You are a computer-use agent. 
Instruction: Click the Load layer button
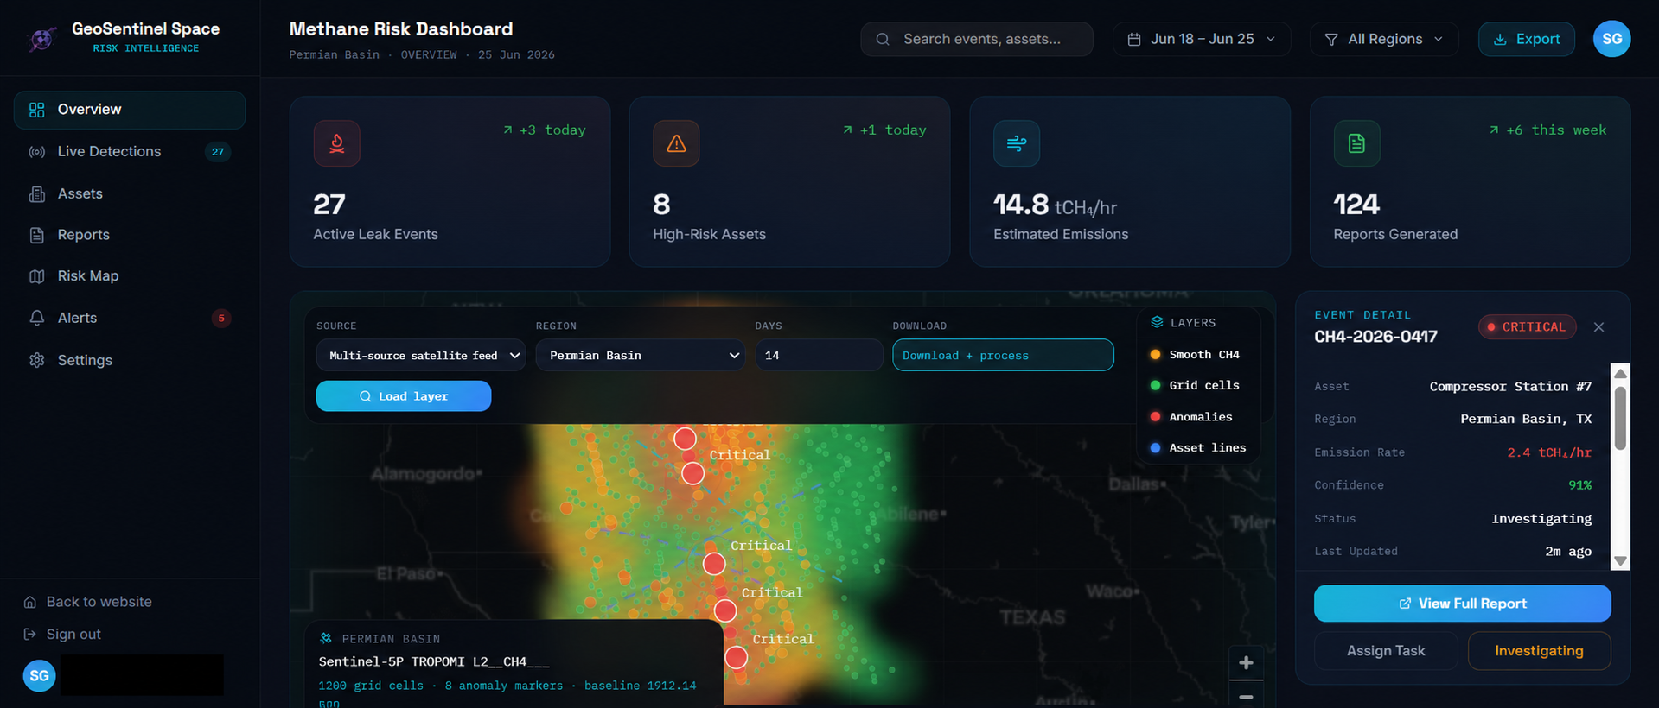pyautogui.click(x=404, y=396)
